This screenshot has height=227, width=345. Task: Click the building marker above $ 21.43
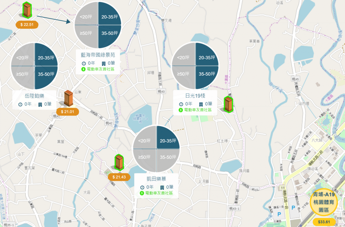(119, 162)
